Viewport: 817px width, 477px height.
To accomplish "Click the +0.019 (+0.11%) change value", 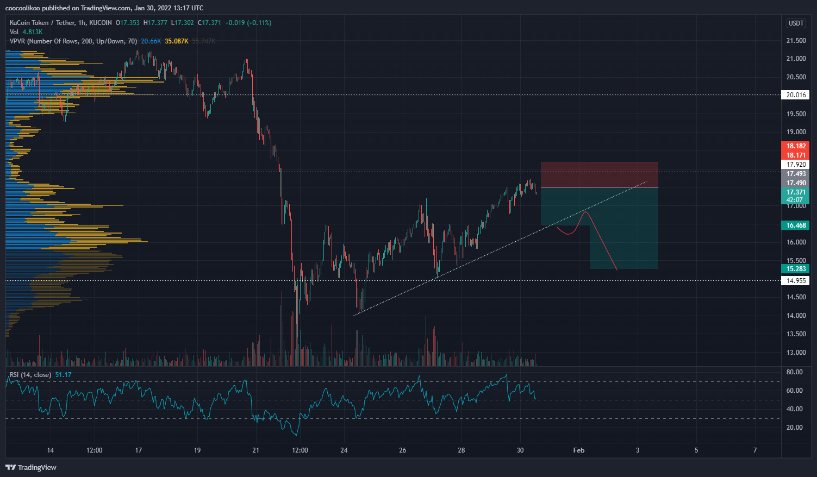I will coord(248,23).
